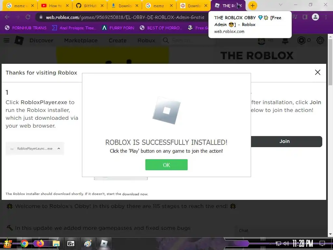Screen dimensions: 333x250
Task: Open the Windows Start button
Action: tap(7, 243)
